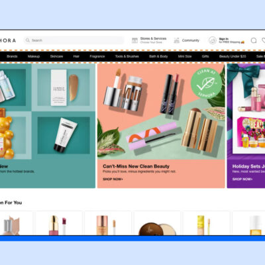Open Stores & Services link
Screen dimensions: 265x265
pyautogui.click(x=153, y=40)
